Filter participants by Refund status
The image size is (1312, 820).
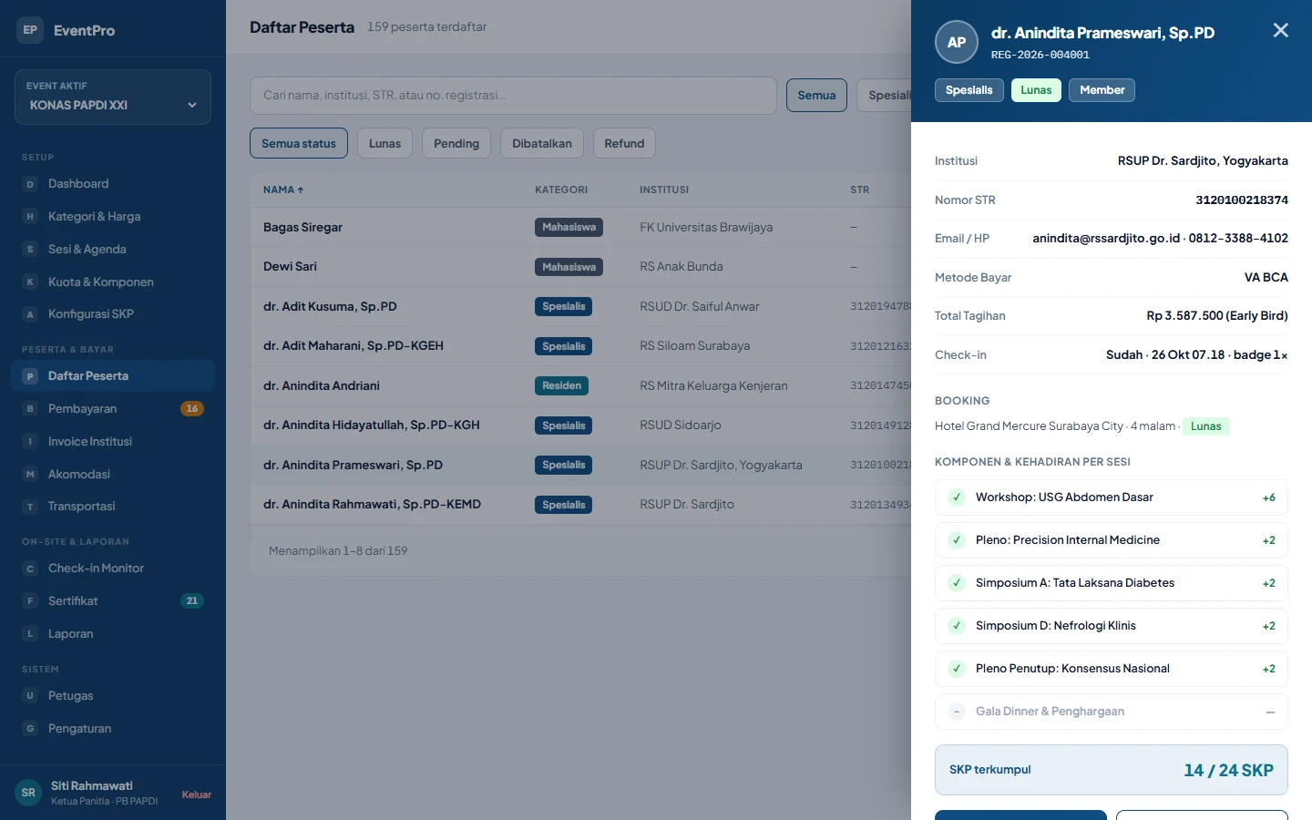(624, 143)
